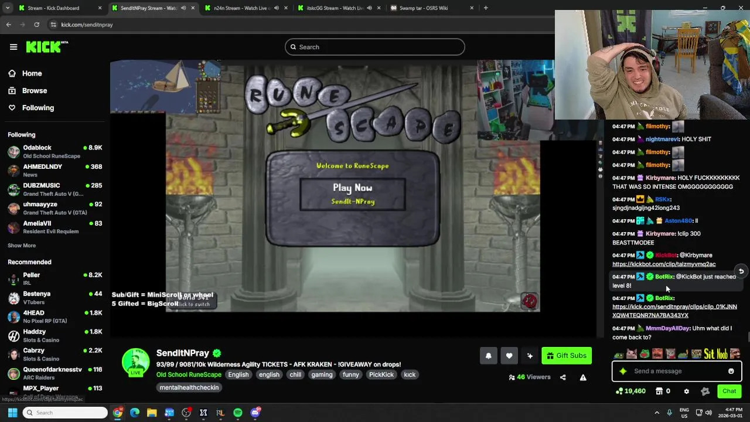This screenshot has height=422, width=750.
Task: Select the English language tag
Action: tap(238, 375)
